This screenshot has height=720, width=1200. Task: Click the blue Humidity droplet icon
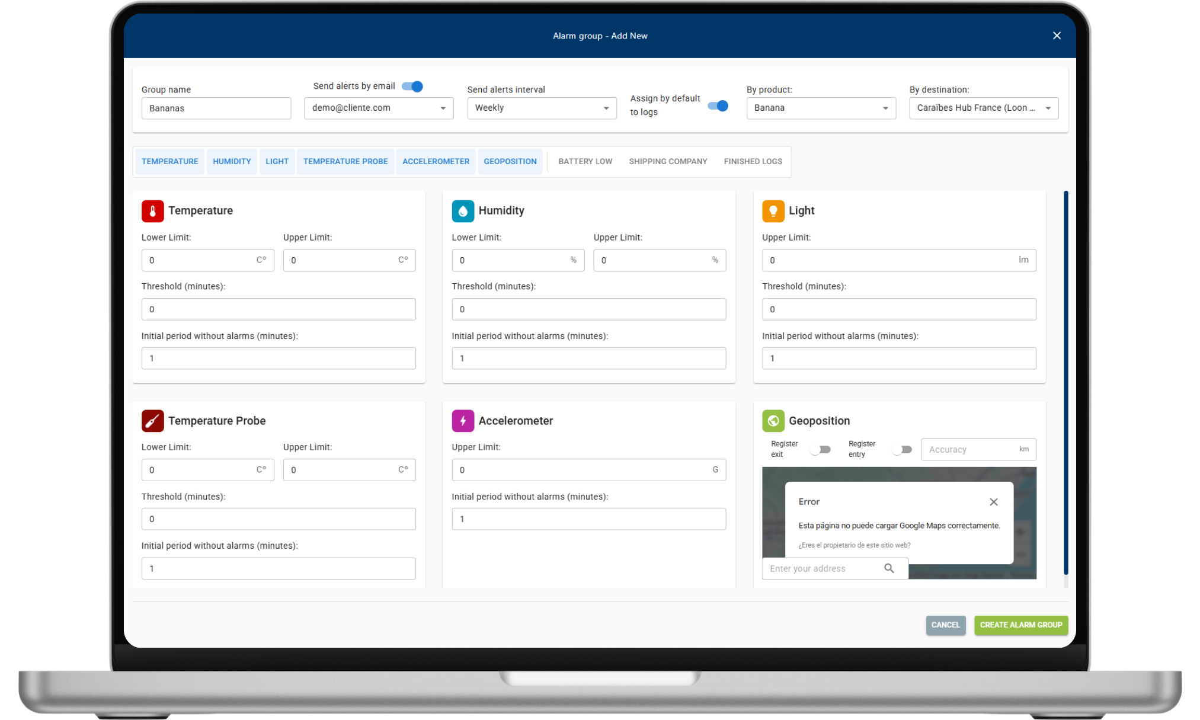(x=463, y=211)
